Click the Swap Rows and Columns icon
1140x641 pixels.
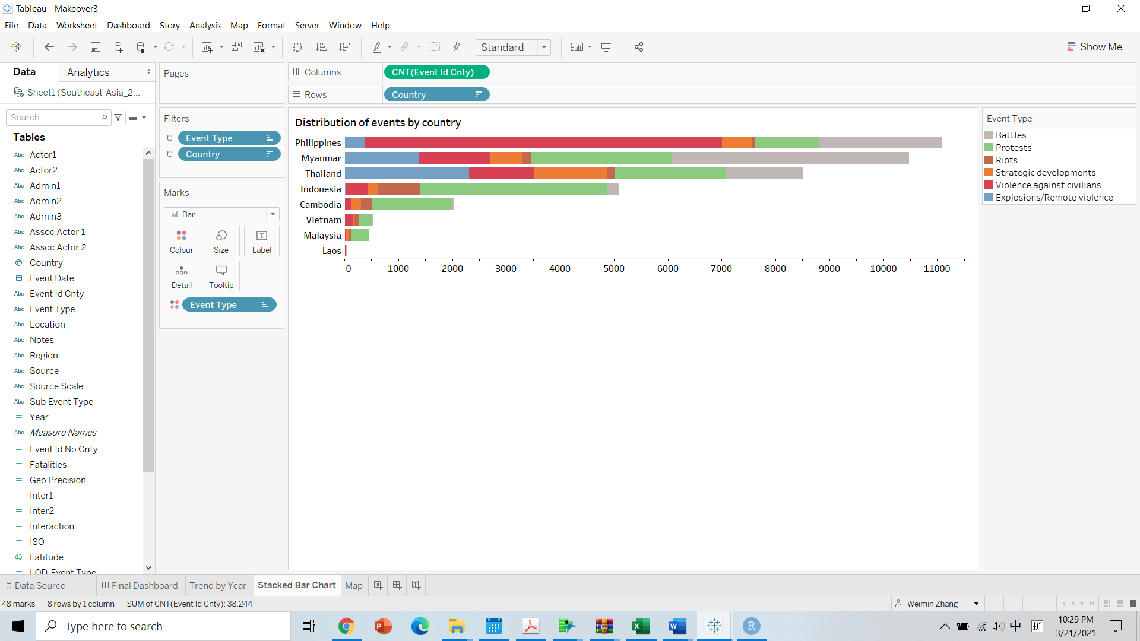click(297, 47)
